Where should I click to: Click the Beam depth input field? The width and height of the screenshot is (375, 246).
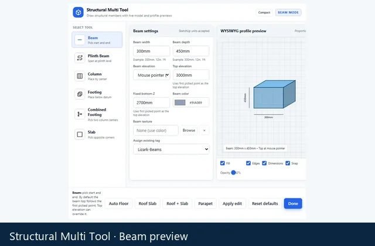click(191, 51)
